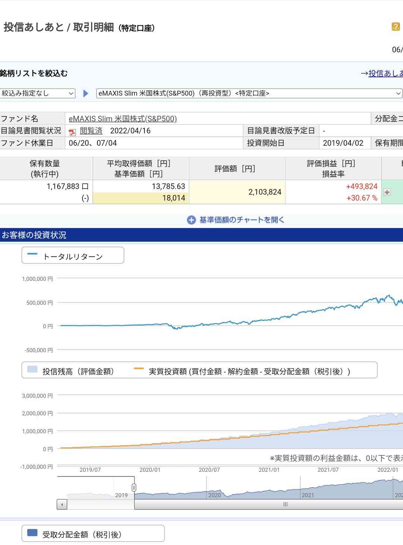Click the 基準価額 value 18,014
The width and height of the screenshot is (403, 545).
coord(174,198)
